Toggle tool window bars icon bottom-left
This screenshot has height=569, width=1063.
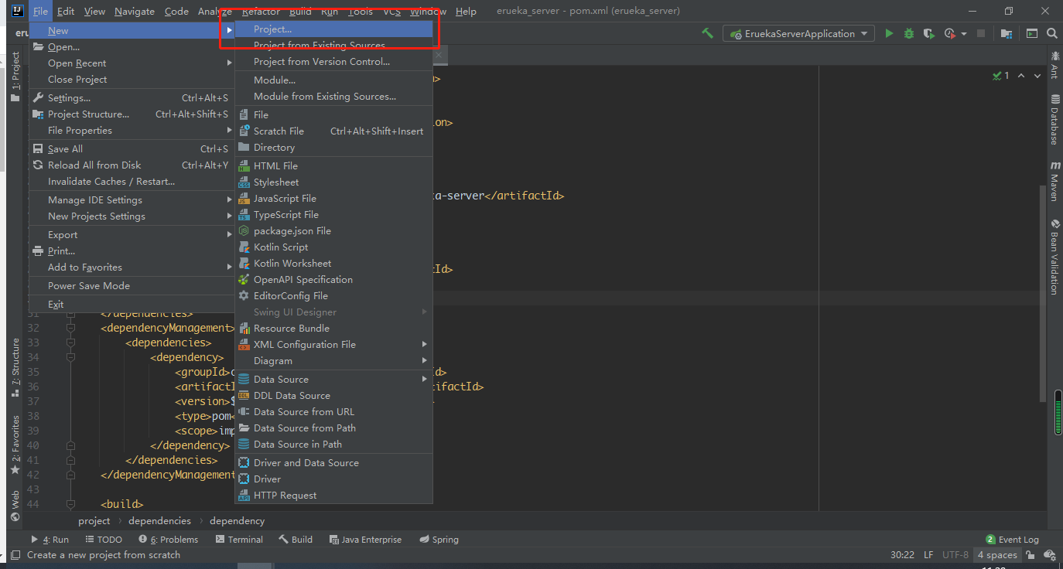14,555
